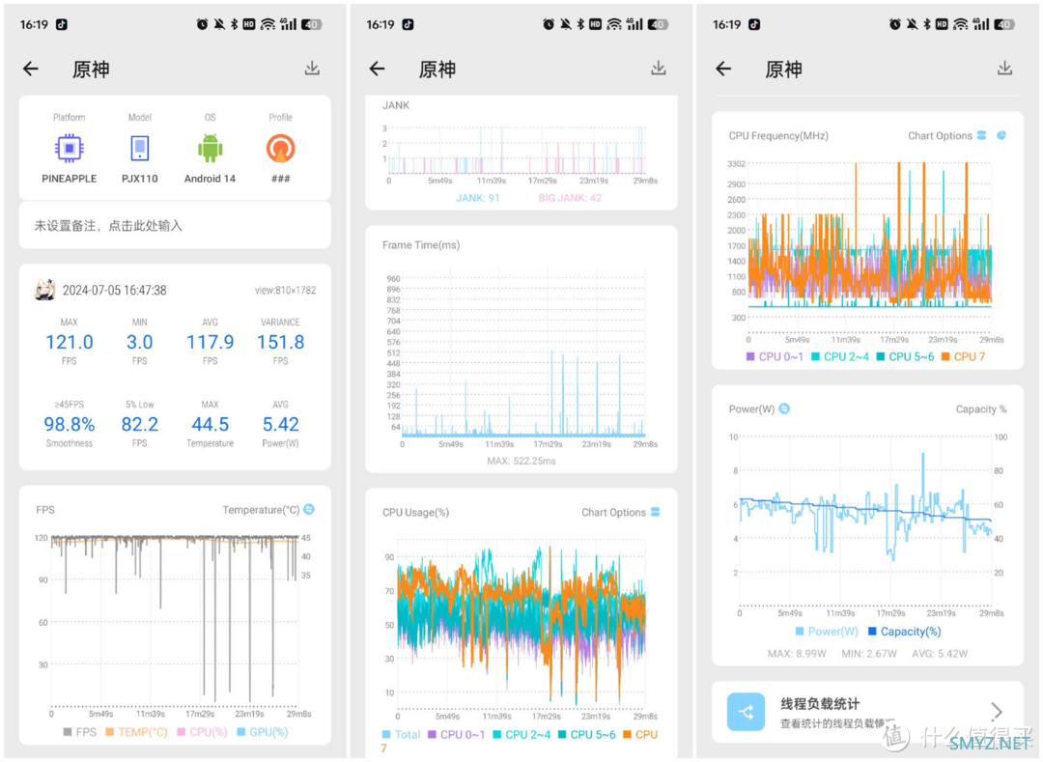
Task: Toggle the Total series in the CPU Usage legend
Action: (x=401, y=735)
